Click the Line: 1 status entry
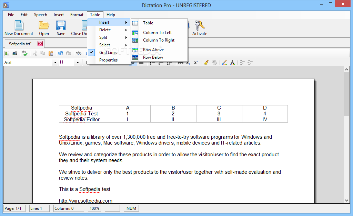 click(39, 208)
